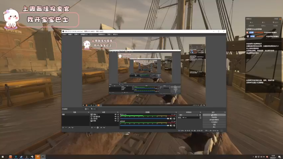Open the 帮助 menu in OBS

click(115, 34)
